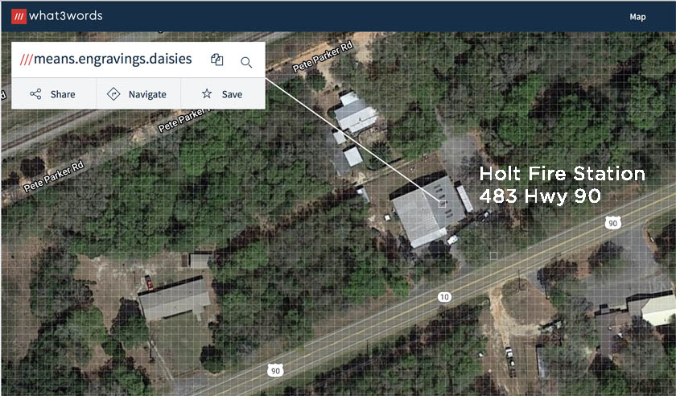Select the highlighted square on the fire station roof
The height and width of the screenshot is (396, 676).
pyautogui.click(x=443, y=204)
